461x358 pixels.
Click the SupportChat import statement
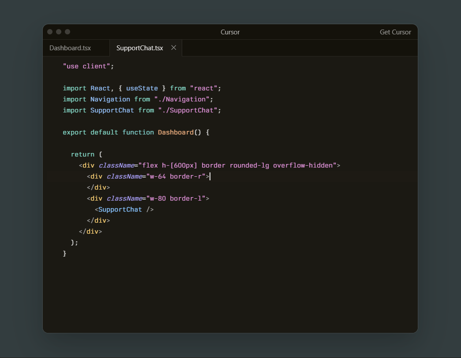point(141,110)
